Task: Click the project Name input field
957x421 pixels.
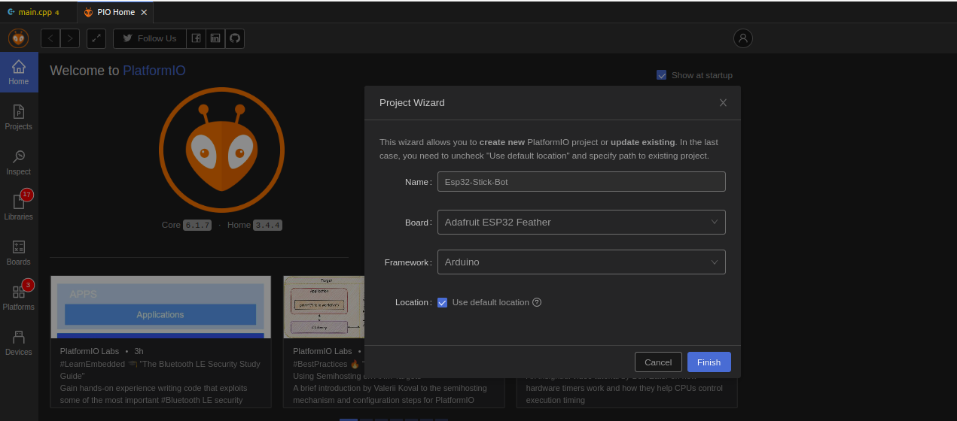Action: point(581,181)
